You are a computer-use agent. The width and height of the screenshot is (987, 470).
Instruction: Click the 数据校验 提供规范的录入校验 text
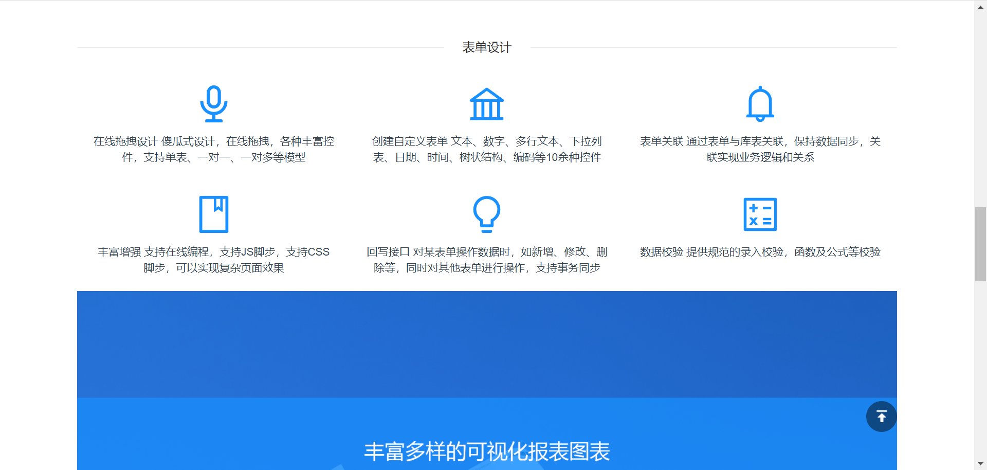760,252
